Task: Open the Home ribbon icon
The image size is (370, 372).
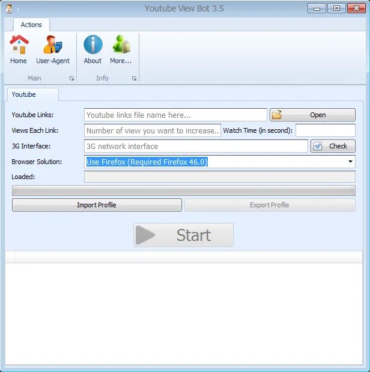Action: coord(19,50)
